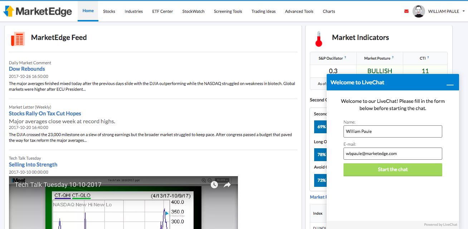Viewport: 468px width, 229px height.
Task: Click the Market Indicators thermometer icon
Action: (x=318, y=39)
